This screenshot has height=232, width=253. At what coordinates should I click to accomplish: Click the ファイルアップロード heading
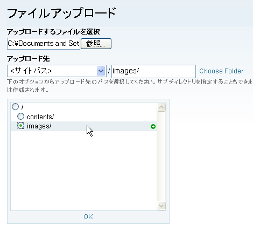(x=61, y=13)
